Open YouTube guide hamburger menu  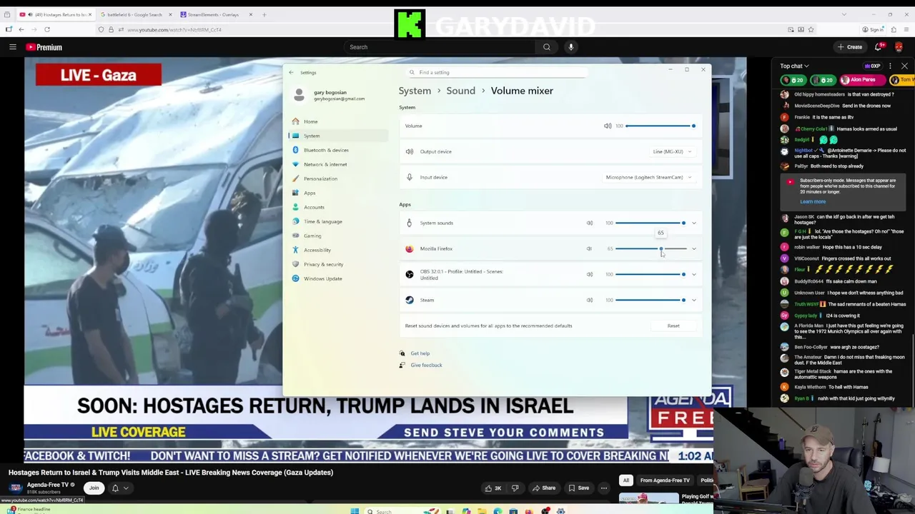(12, 47)
